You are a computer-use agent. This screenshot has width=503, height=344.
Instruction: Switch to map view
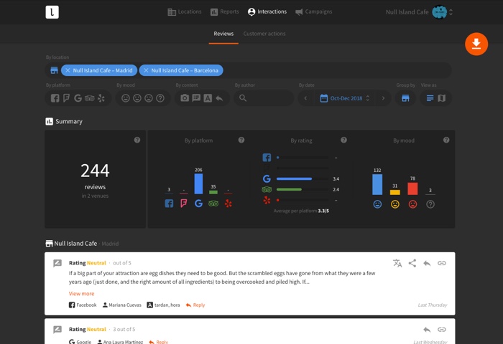pos(442,98)
